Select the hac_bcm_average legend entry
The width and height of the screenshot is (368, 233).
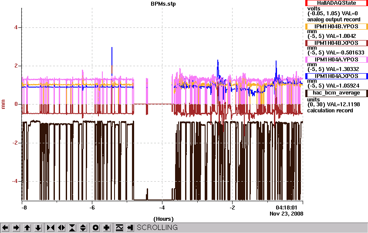point(336,93)
